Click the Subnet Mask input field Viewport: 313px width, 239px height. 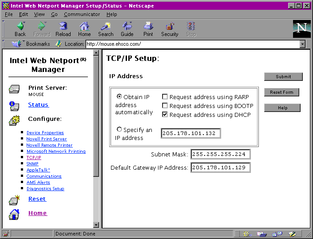(x=220, y=154)
